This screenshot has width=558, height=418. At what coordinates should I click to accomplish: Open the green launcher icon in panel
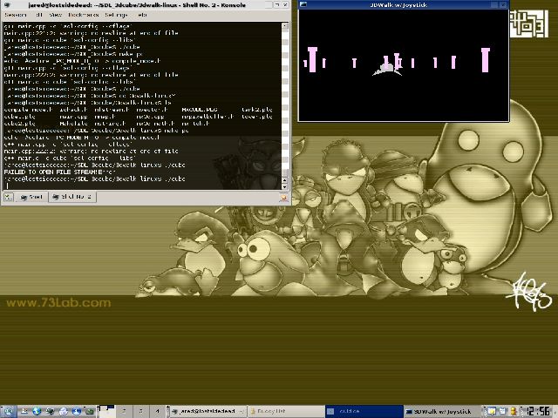coord(89,411)
